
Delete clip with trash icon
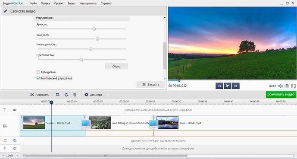point(75,95)
